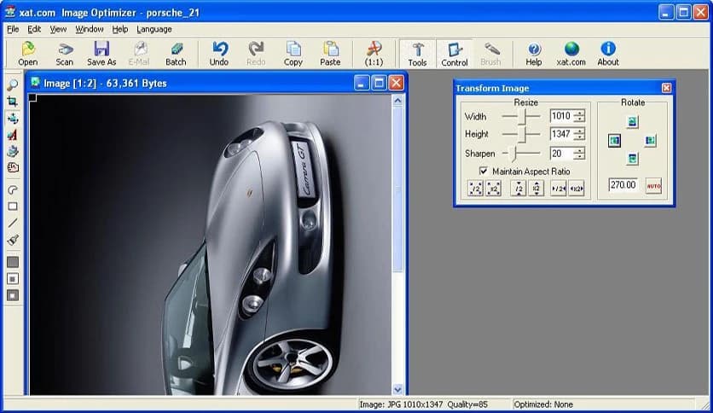This screenshot has width=713, height=413.
Task: Click the vertical-arrows /2 height button
Action: click(x=519, y=188)
